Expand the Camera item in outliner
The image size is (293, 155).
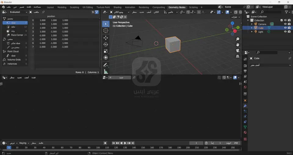(x=252, y=24)
